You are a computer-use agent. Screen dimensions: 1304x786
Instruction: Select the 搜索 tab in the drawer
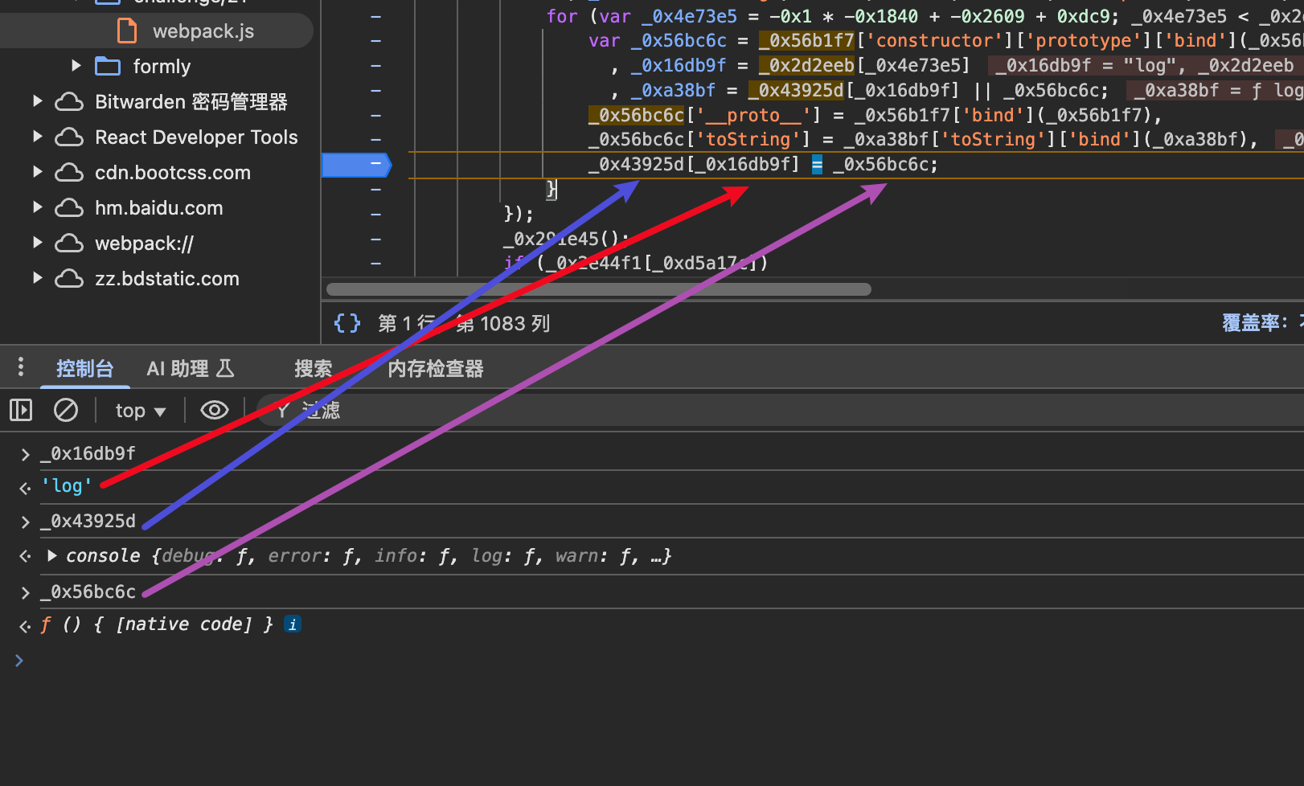[x=313, y=369]
